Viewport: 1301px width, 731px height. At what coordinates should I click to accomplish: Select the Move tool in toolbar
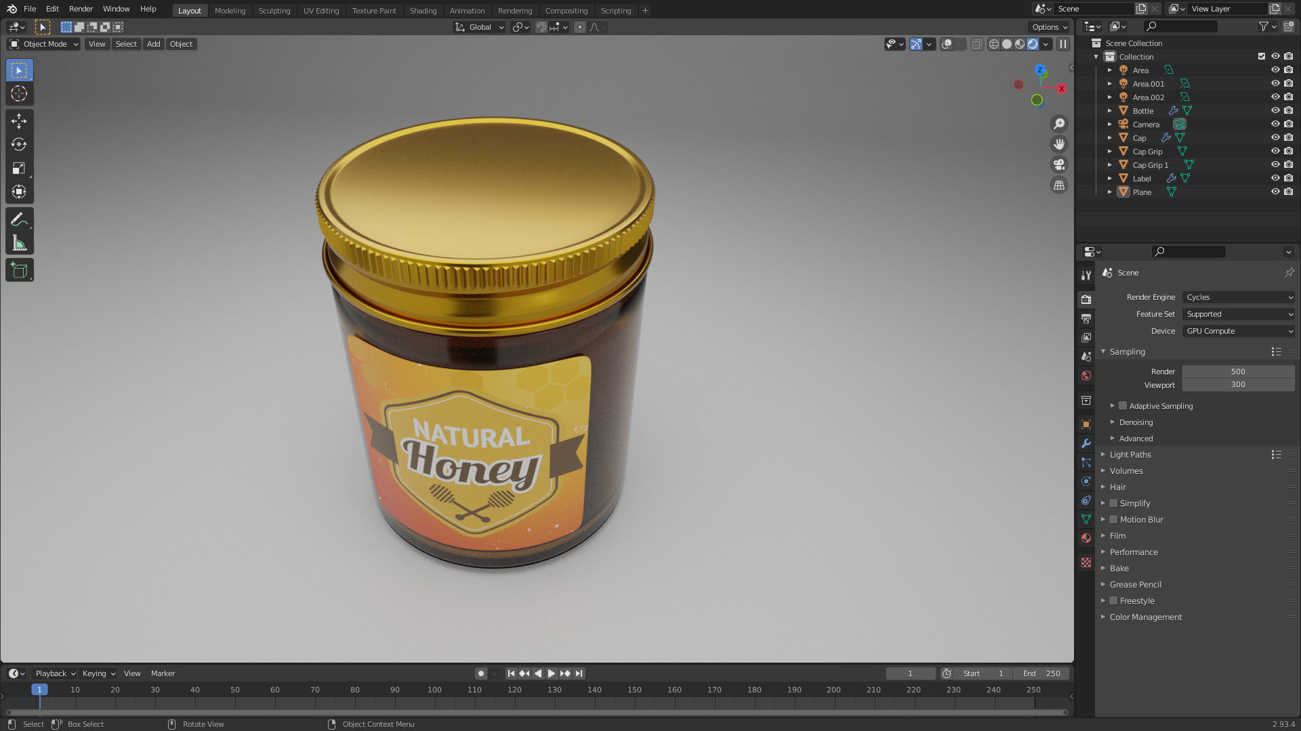coord(19,121)
